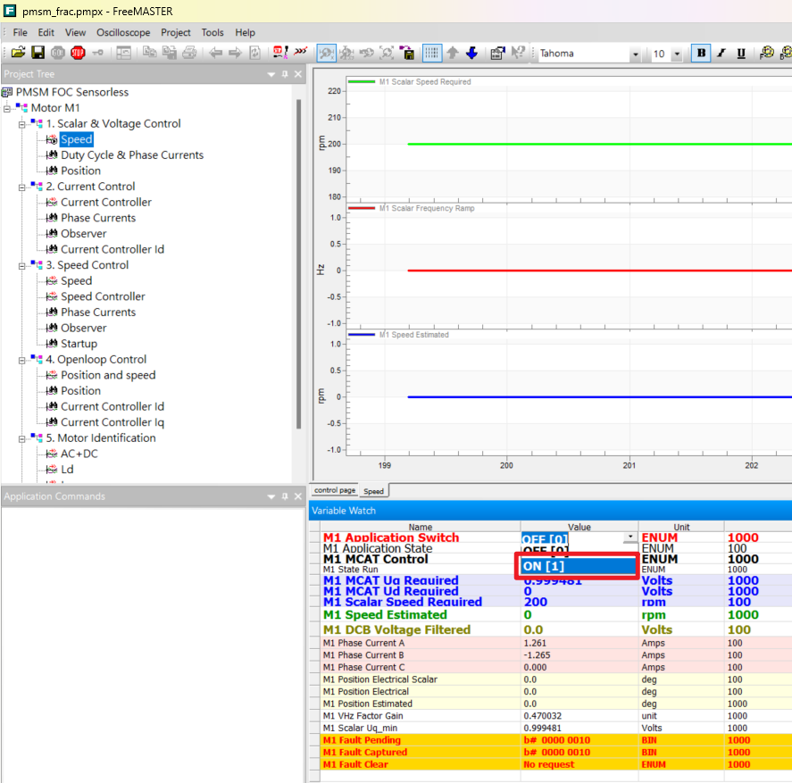Click the PMSM FOC Sensorless project icon
This screenshot has height=783, width=792.
point(8,92)
